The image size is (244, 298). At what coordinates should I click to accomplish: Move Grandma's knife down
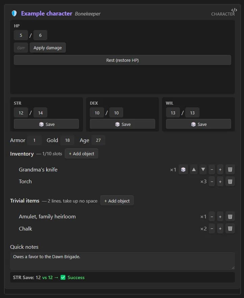tap(203, 169)
